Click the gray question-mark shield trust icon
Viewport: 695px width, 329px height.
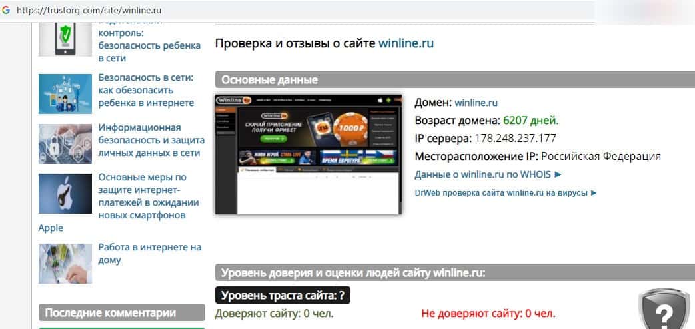[x=664, y=309]
